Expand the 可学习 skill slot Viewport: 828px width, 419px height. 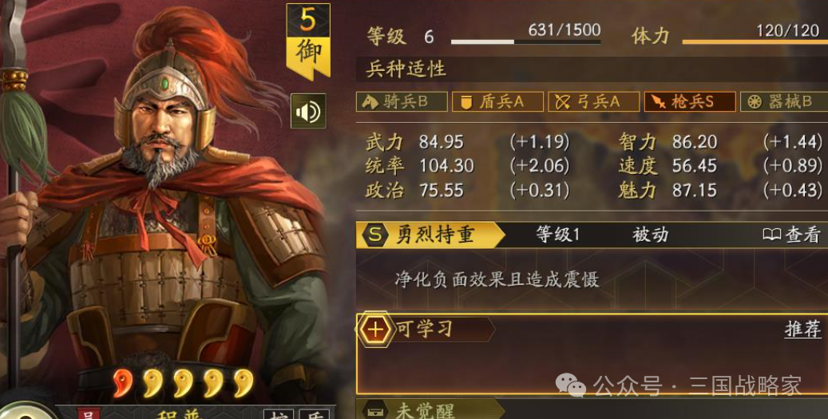coord(592,353)
